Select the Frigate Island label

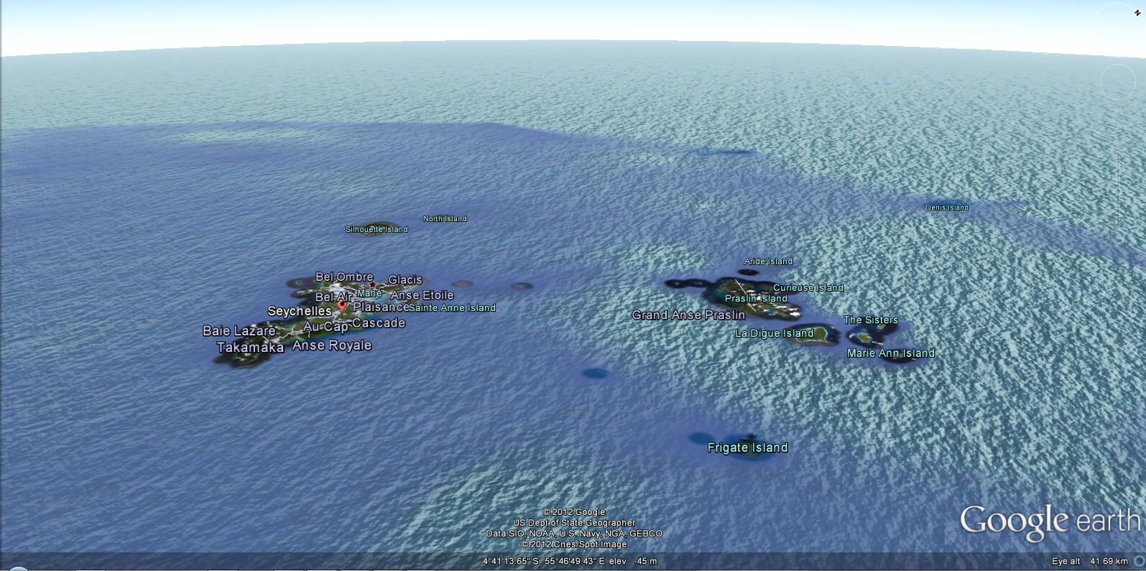coord(747,447)
